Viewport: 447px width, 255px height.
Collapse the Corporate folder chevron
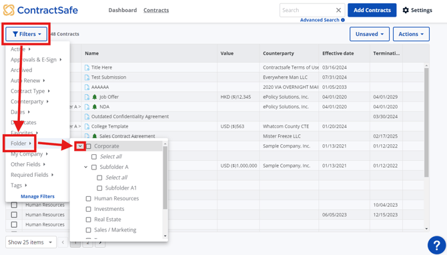click(x=80, y=146)
